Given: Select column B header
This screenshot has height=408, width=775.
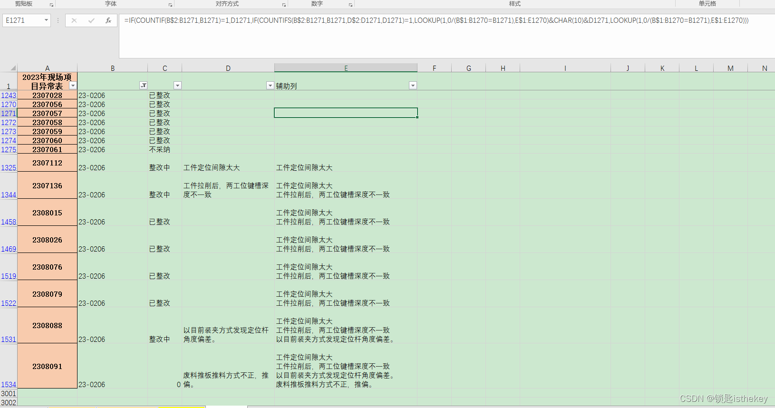Looking at the screenshot, I should 113,68.
